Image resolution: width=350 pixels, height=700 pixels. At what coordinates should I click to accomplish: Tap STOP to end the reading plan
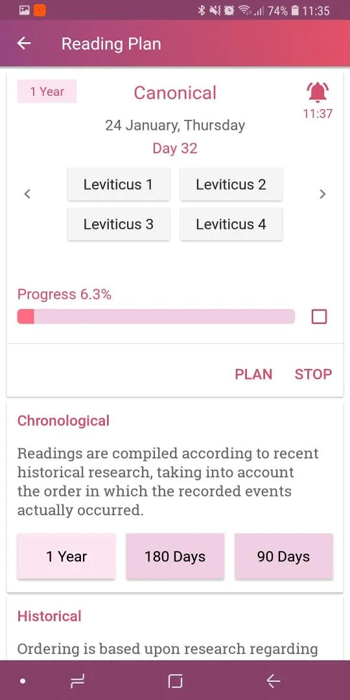pyautogui.click(x=314, y=374)
